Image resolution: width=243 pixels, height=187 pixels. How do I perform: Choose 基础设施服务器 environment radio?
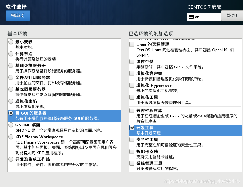(11, 66)
